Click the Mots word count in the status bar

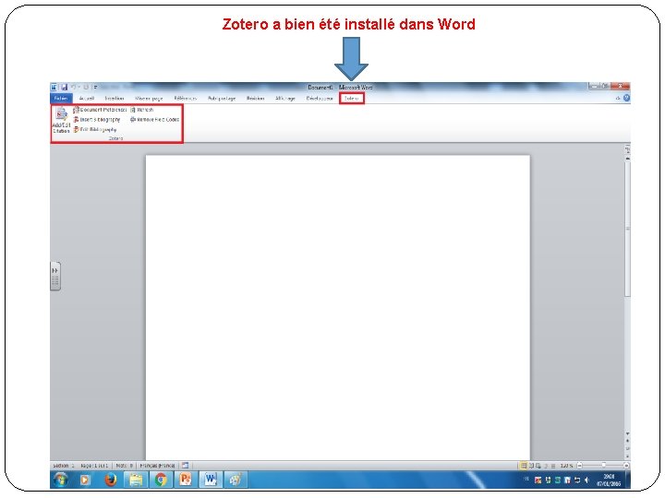125,466
